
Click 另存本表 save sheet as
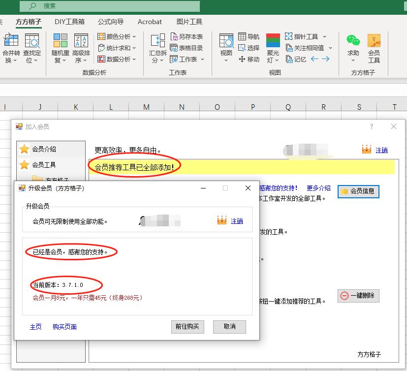click(187, 36)
